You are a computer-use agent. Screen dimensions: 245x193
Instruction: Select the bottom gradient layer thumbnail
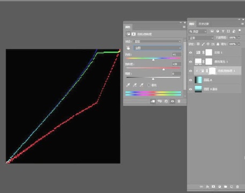[x=198, y=89]
